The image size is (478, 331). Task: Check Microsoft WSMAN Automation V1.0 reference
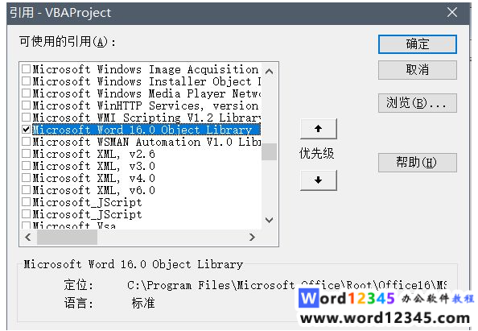pos(27,142)
